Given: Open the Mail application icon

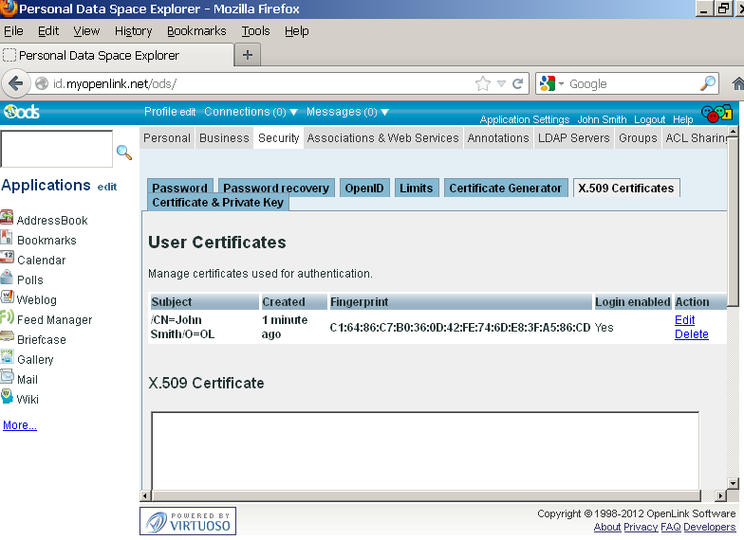Looking at the screenshot, I should pyautogui.click(x=8, y=378).
